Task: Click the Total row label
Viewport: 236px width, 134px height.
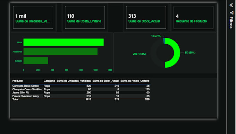Action: point(15,99)
